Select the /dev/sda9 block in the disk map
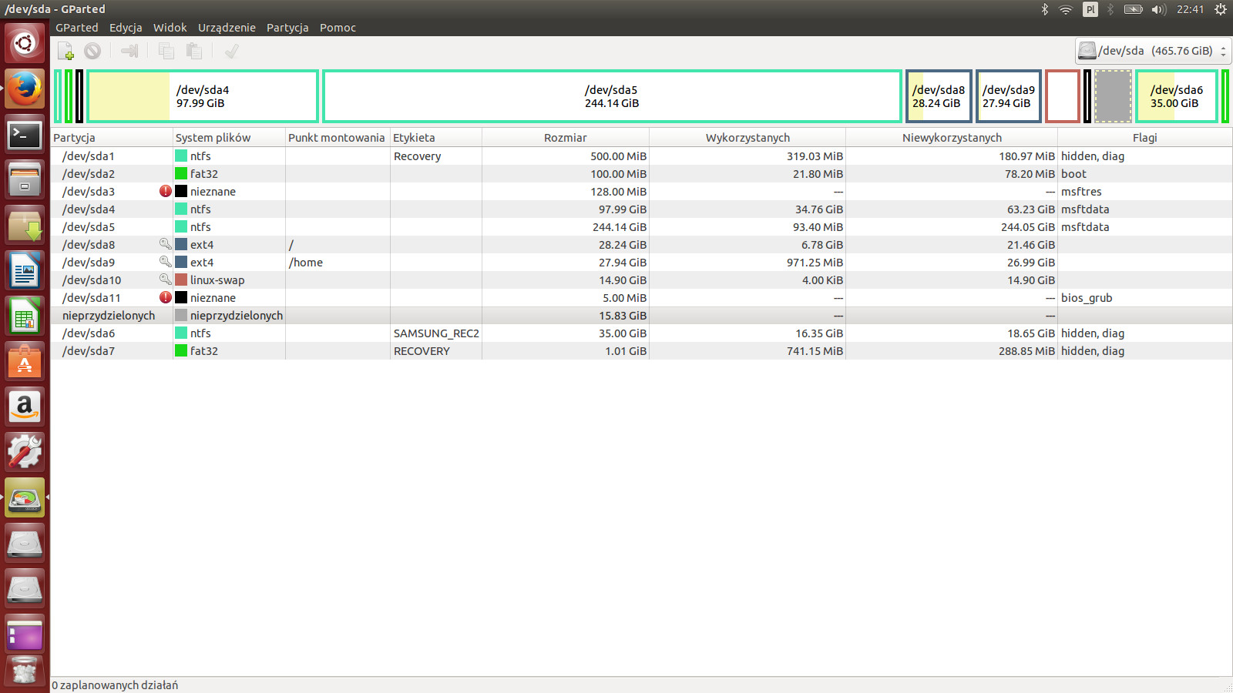The width and height of the screenshot is (1233, 693). coord(1009,96)
